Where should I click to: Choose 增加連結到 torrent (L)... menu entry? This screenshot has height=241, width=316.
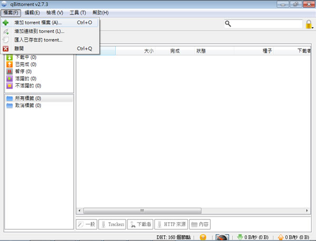coord(50,31)
